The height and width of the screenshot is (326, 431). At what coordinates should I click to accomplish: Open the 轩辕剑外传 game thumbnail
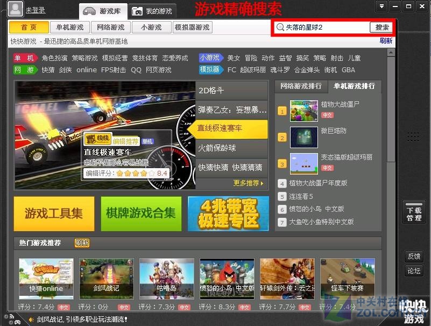[287, 279]
